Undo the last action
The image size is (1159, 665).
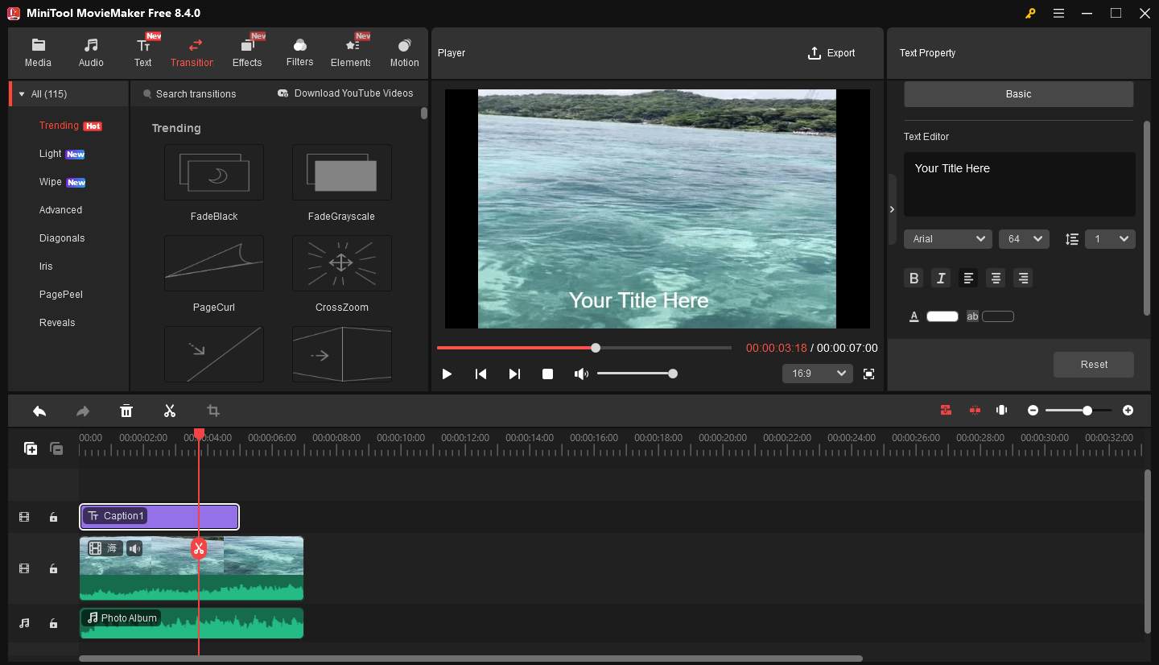pyautogui.click(x=39, y=411)
